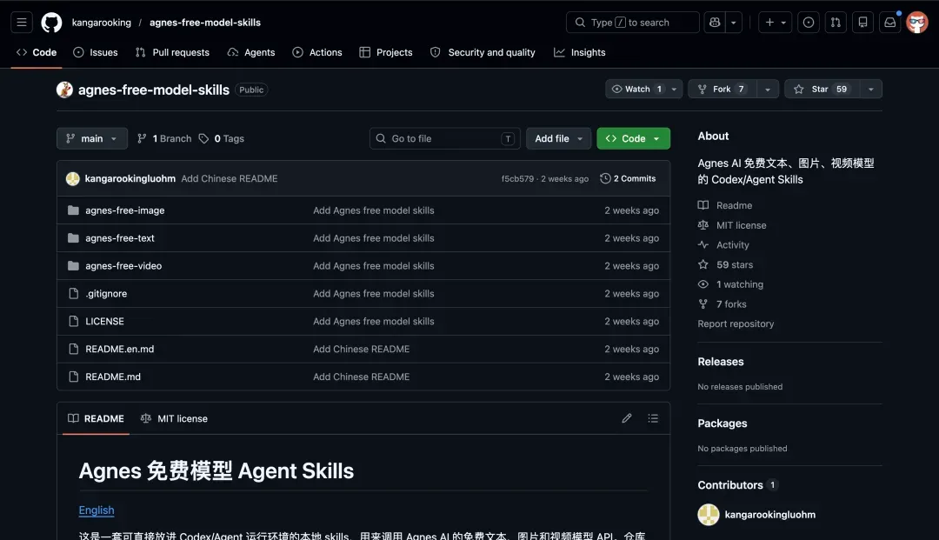Open the Copilot chat icon
Screen dimensions: 939x540
[x=715, y=23]
